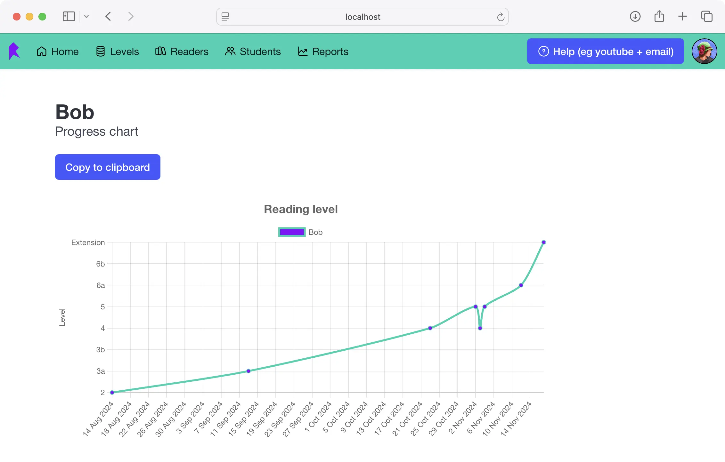Click Help (eg youtube + email) button
725x462 pixels.
point(605,51)
